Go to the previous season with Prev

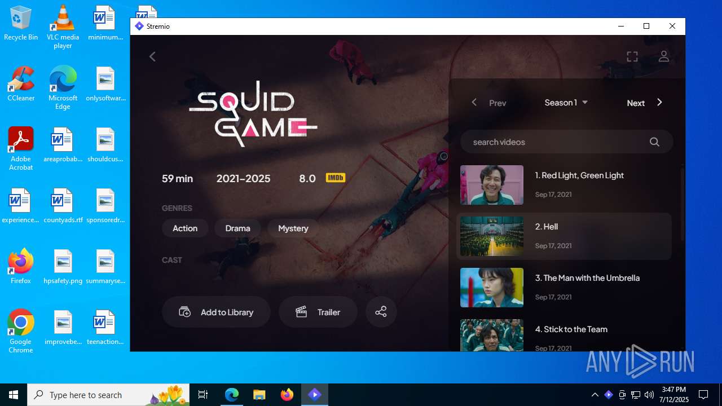coord(489,103)
